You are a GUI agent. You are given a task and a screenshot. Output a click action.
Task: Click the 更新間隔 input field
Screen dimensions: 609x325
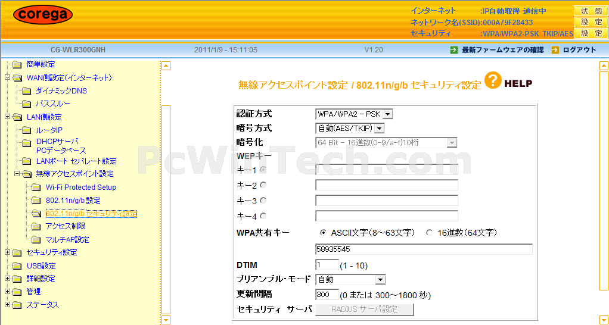[327, 295]
